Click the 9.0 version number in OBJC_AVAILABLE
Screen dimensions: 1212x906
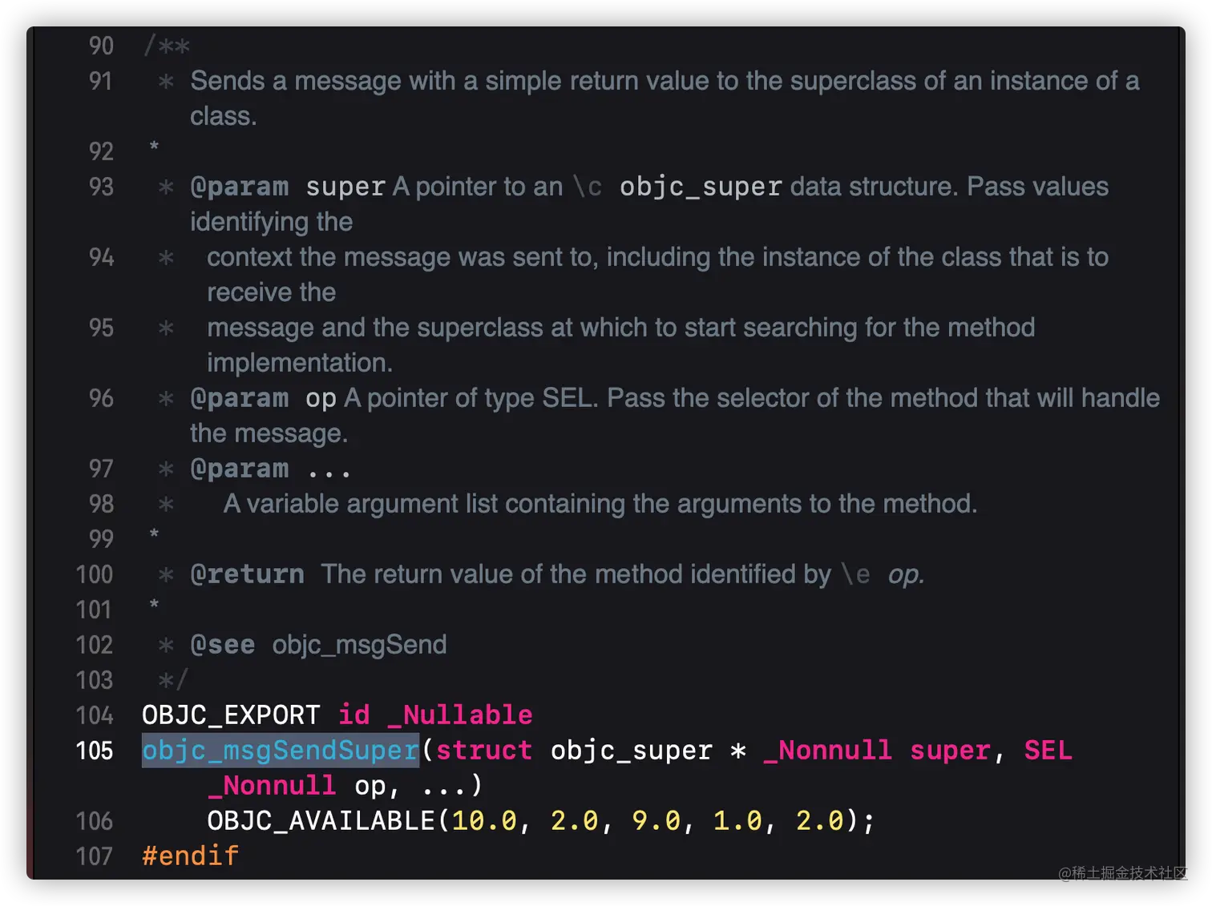point(655,821)
